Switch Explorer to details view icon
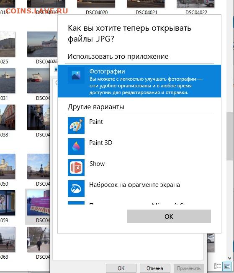 (x=218, y=266)
